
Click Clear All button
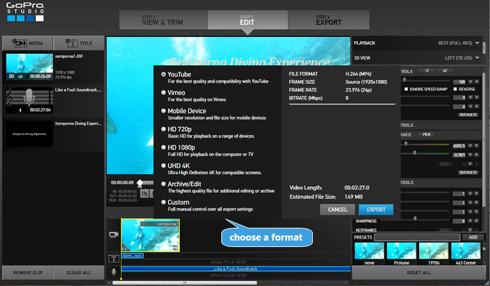tap(79, 273)
